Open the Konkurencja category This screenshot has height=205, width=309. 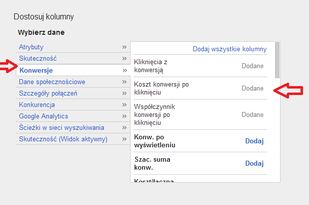click(36, 104)
